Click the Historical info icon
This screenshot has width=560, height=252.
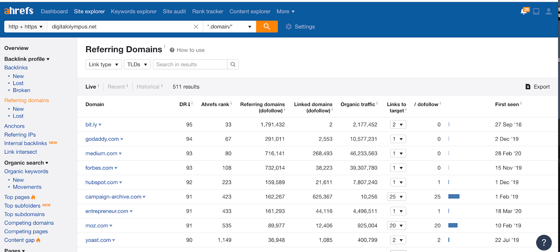coord(162,85)
